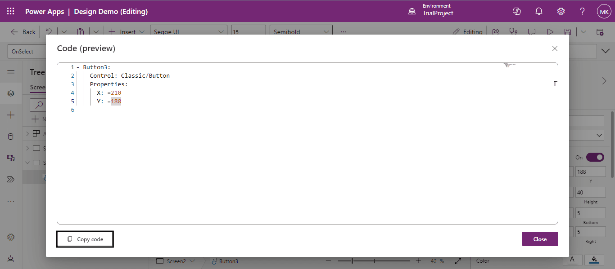615x269 pixels.
Task: Click Copy code button
Action: click(x=85, y=239)
